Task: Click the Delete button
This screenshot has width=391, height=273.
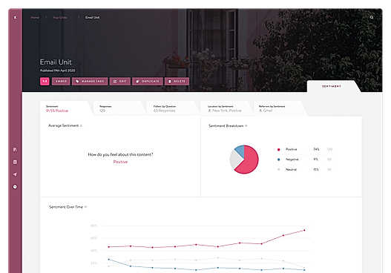Action: (177, 82)
